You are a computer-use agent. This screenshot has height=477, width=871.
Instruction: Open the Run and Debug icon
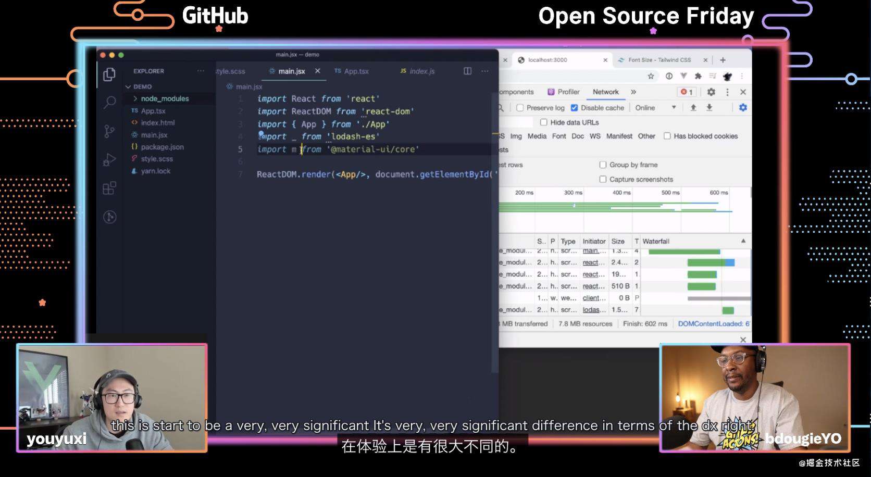coord(109,160)
